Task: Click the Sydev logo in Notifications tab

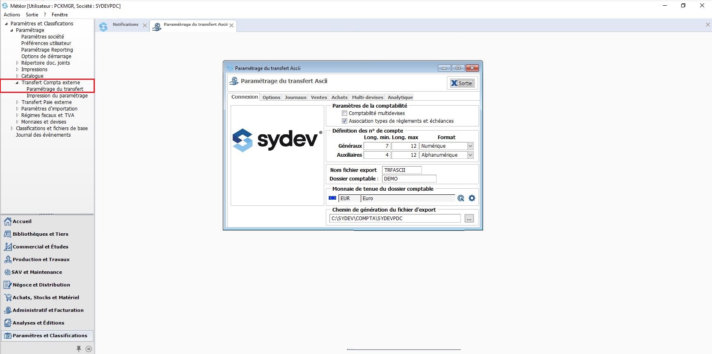Action: click(x=103, y=27)
